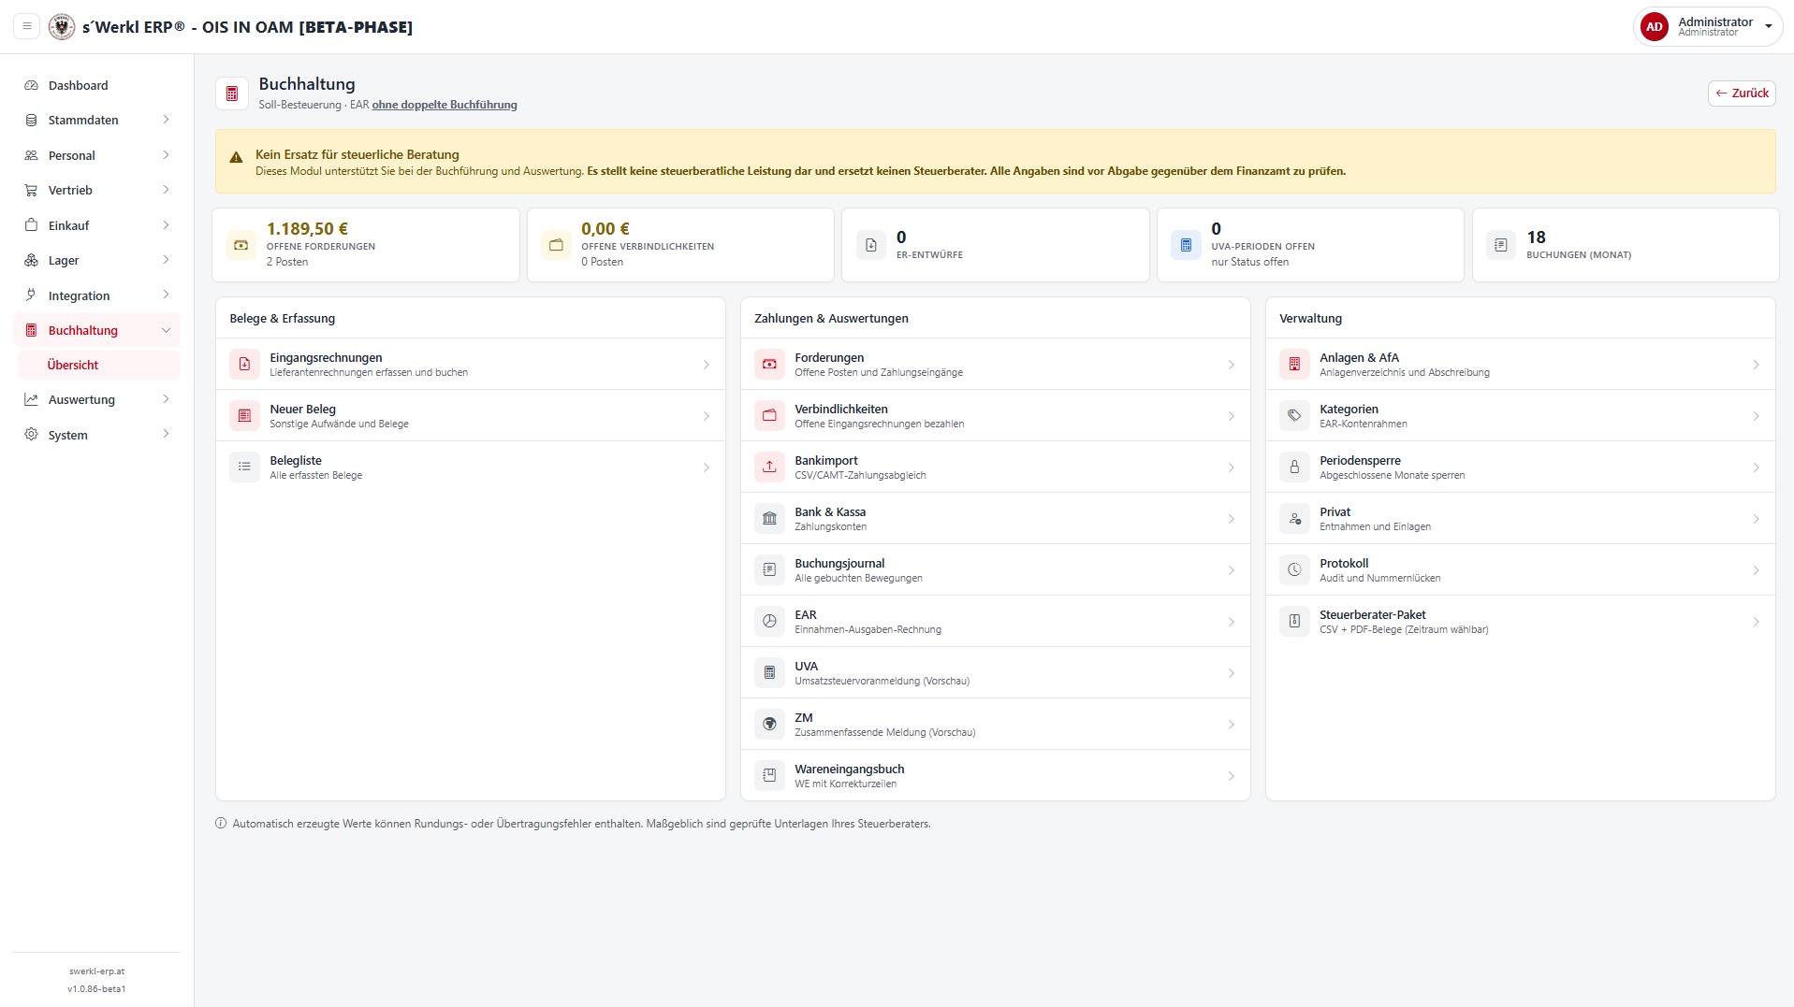This screenshot has height=1007, width=1794.
Task: Open the Einkauf sidebar menu
Action: [96, 225]
